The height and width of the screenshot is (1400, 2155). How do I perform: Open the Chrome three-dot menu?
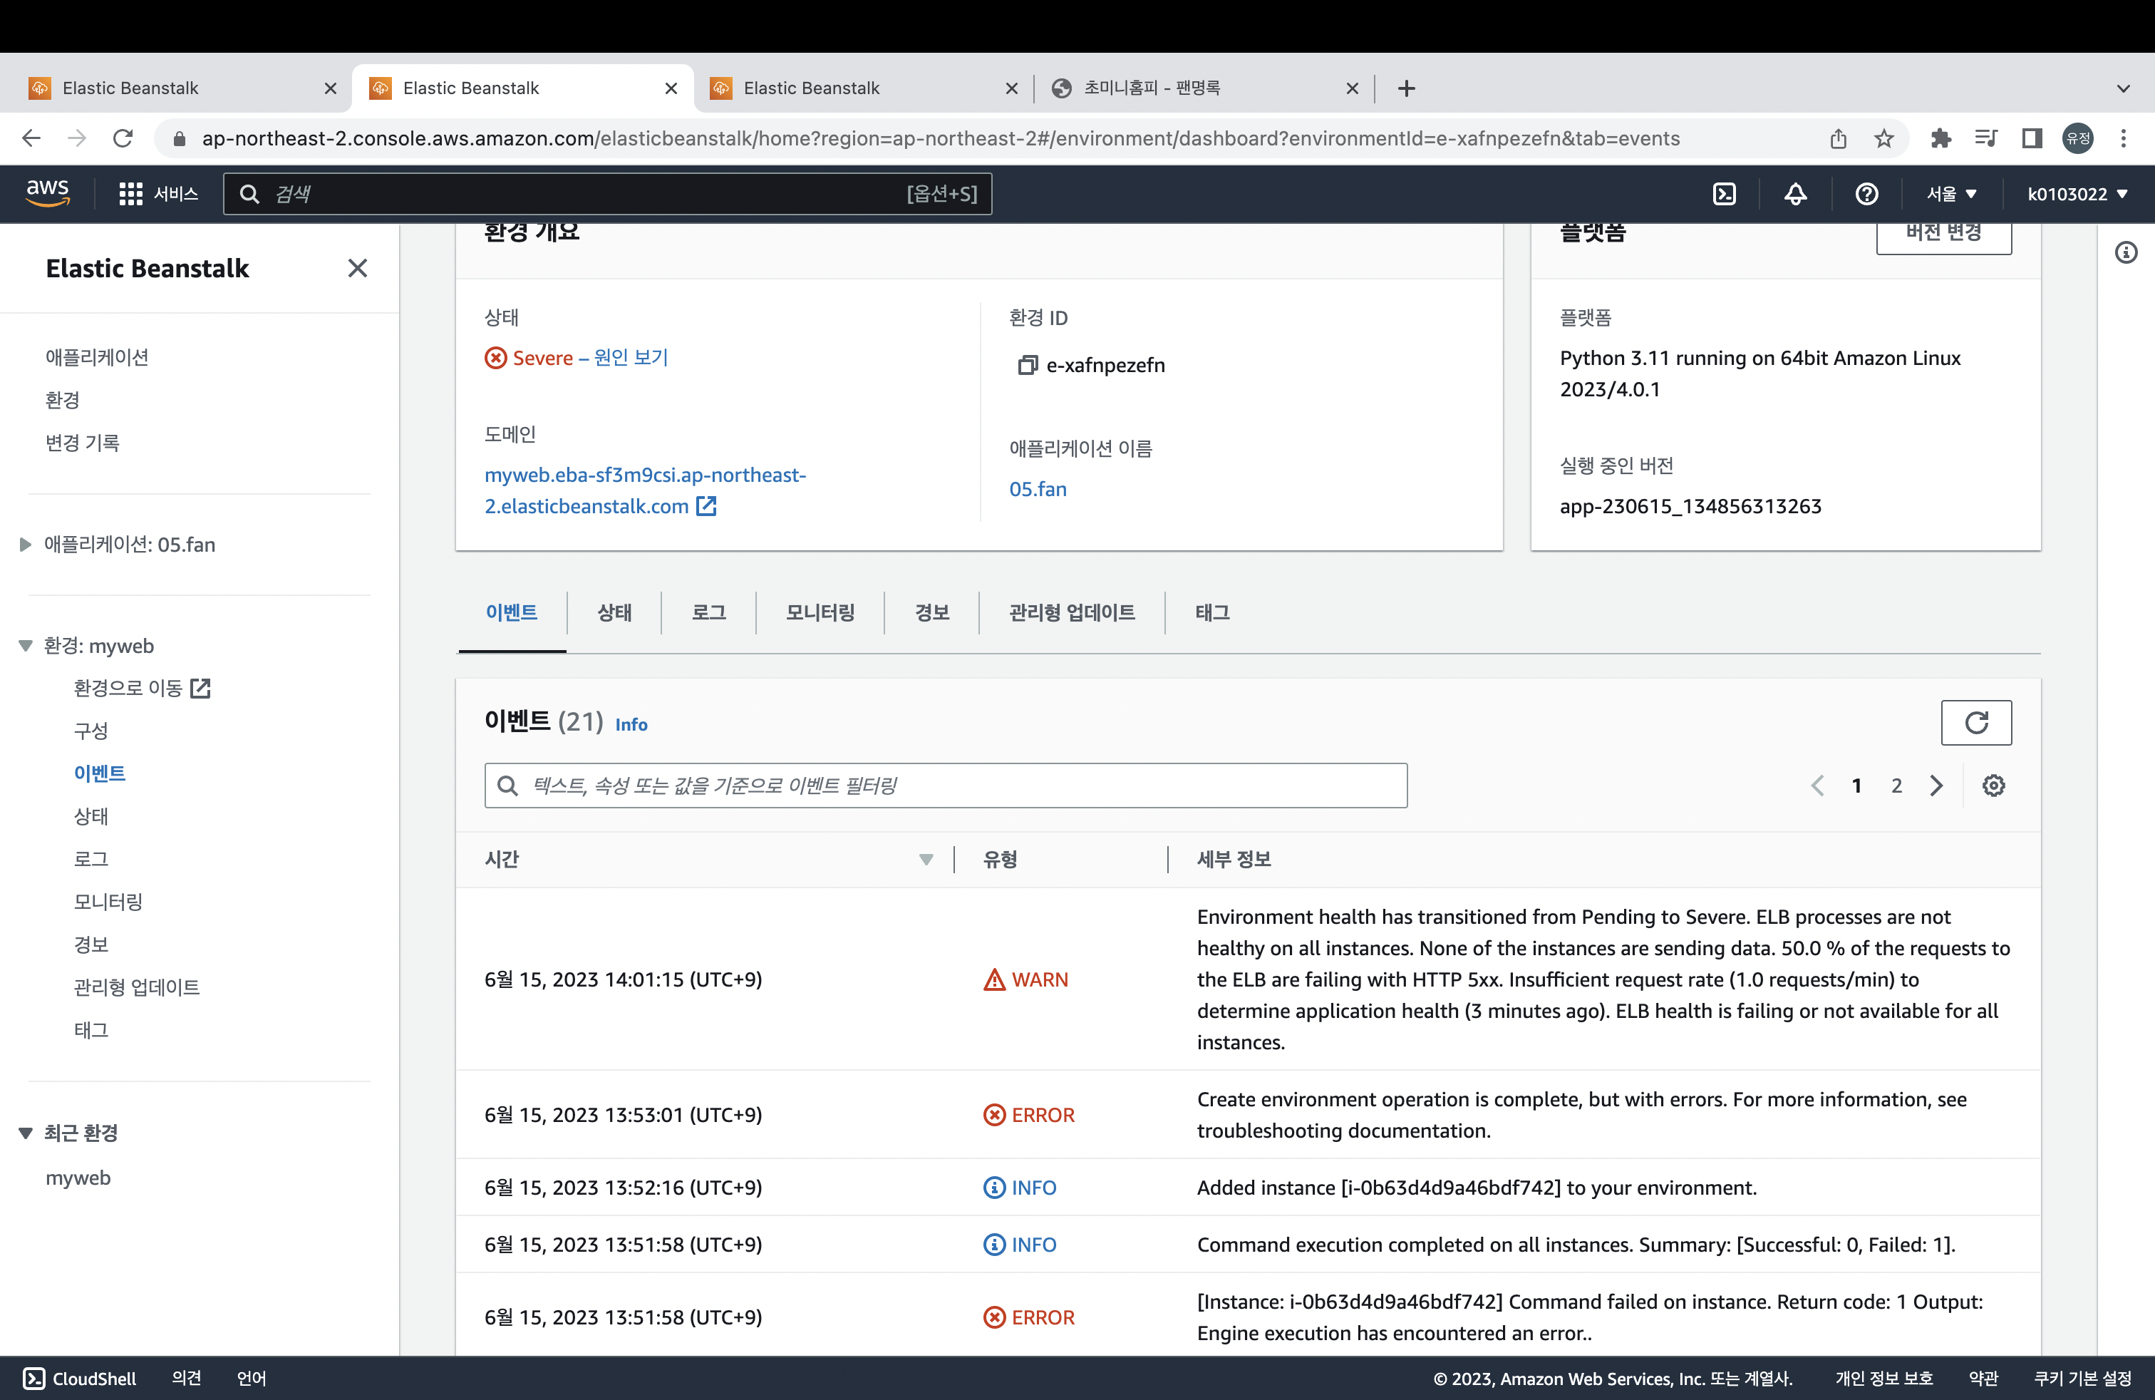click(2124, 138)
